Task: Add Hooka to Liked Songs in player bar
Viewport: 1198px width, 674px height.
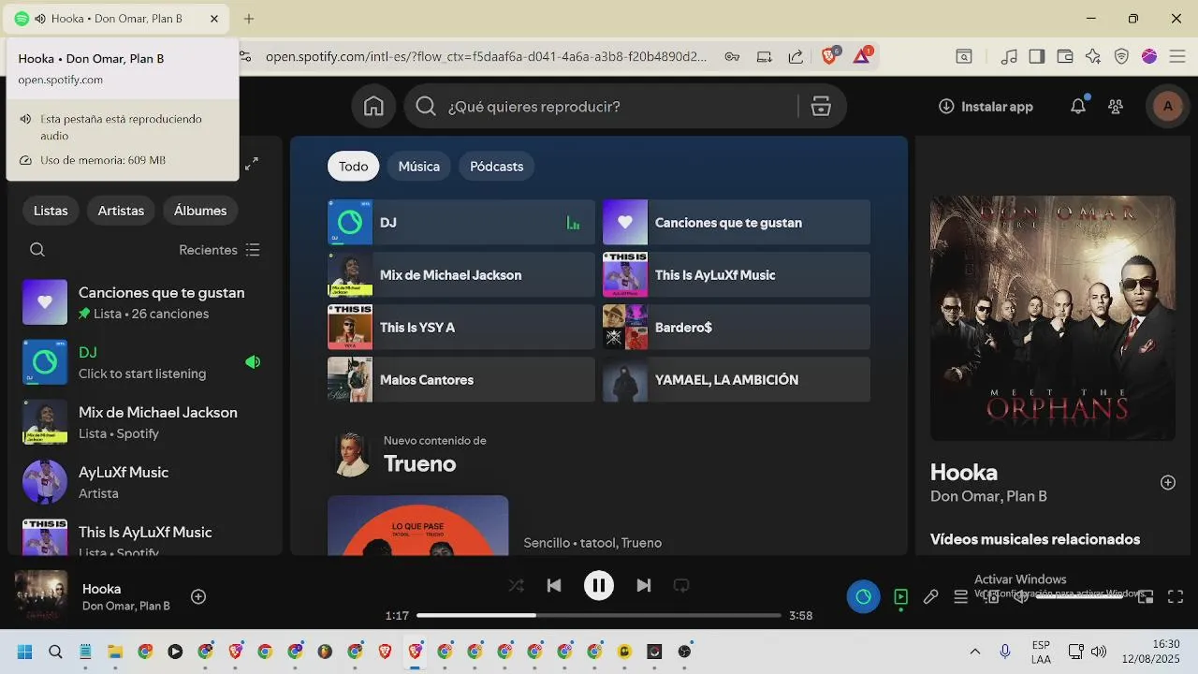Action: point(198,596)
